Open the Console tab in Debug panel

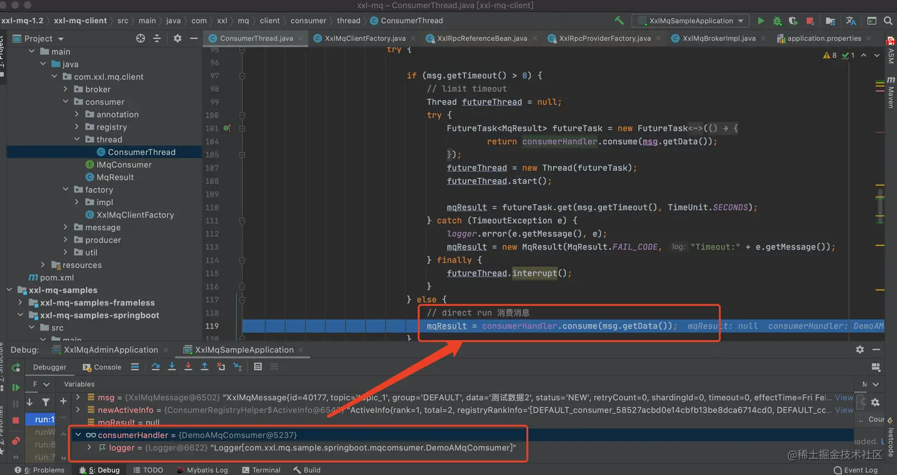click(x=103, y=367)
